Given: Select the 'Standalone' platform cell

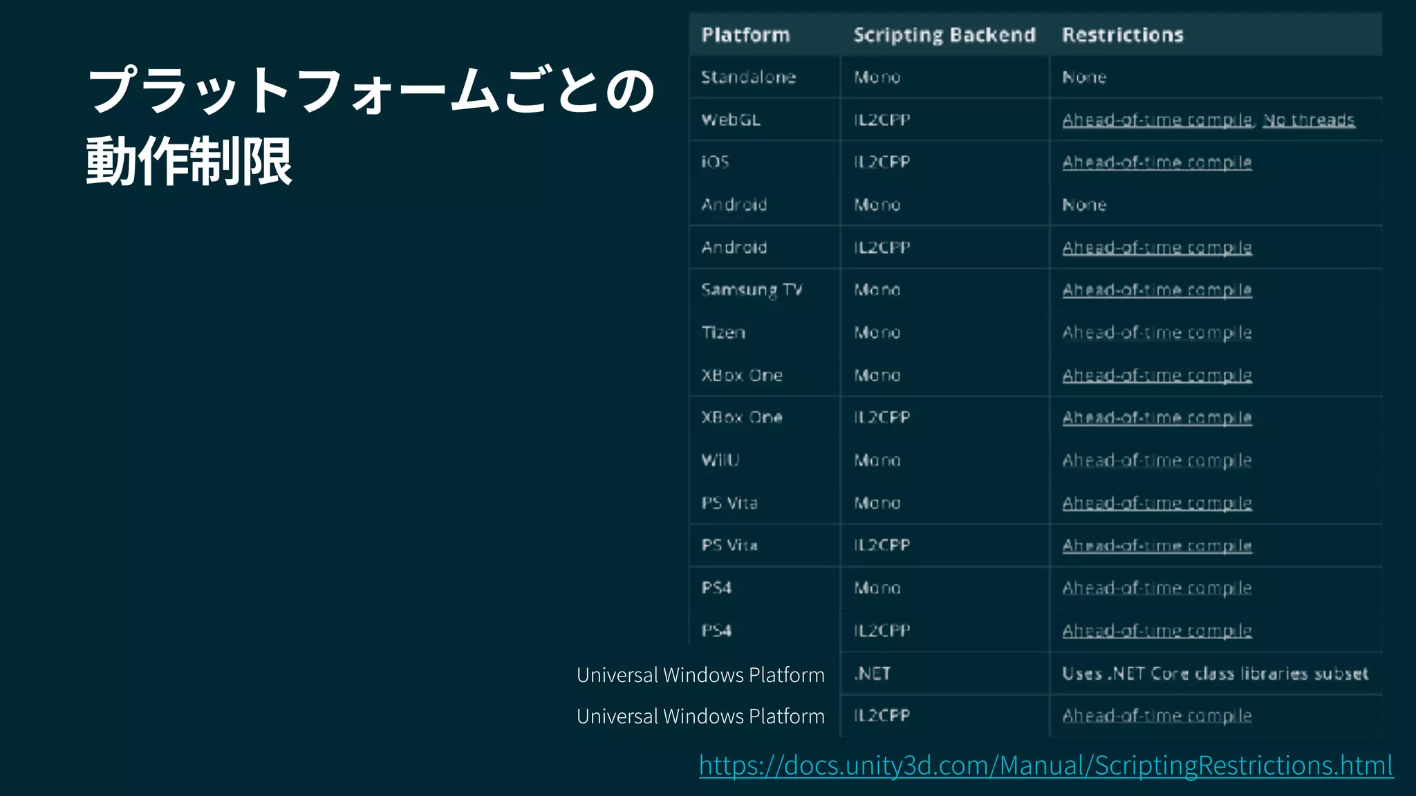Looking at the screenshot, I should tap(749, 77).
